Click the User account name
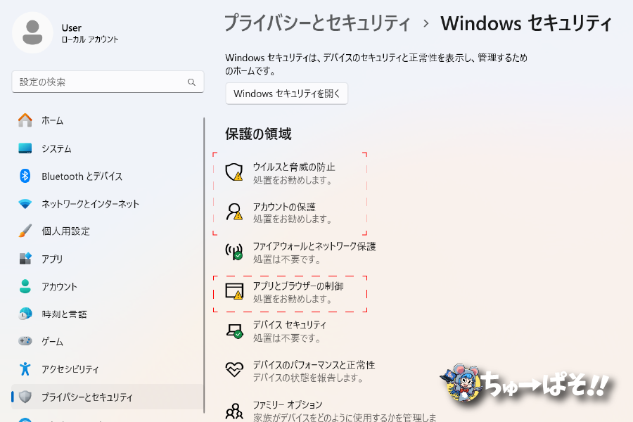 [72, 28]
